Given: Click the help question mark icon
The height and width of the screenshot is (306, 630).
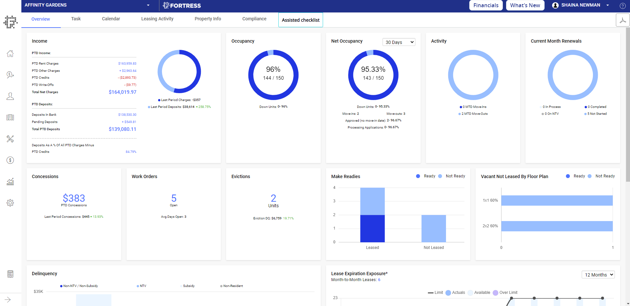Looking at the screenshot, I should (622, 6).
